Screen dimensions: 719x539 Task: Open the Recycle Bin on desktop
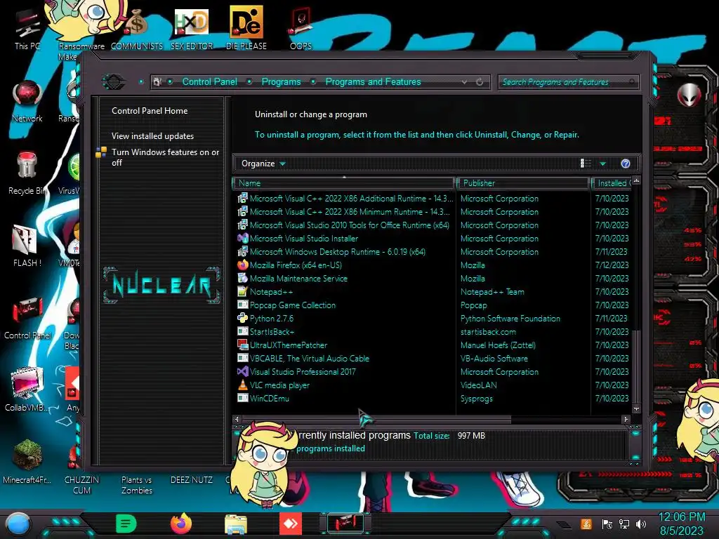[x=27, y=174]
